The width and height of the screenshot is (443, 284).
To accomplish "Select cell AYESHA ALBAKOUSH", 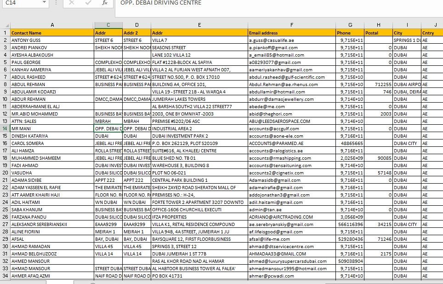I will pyautogui.click(x=52, y=55).
